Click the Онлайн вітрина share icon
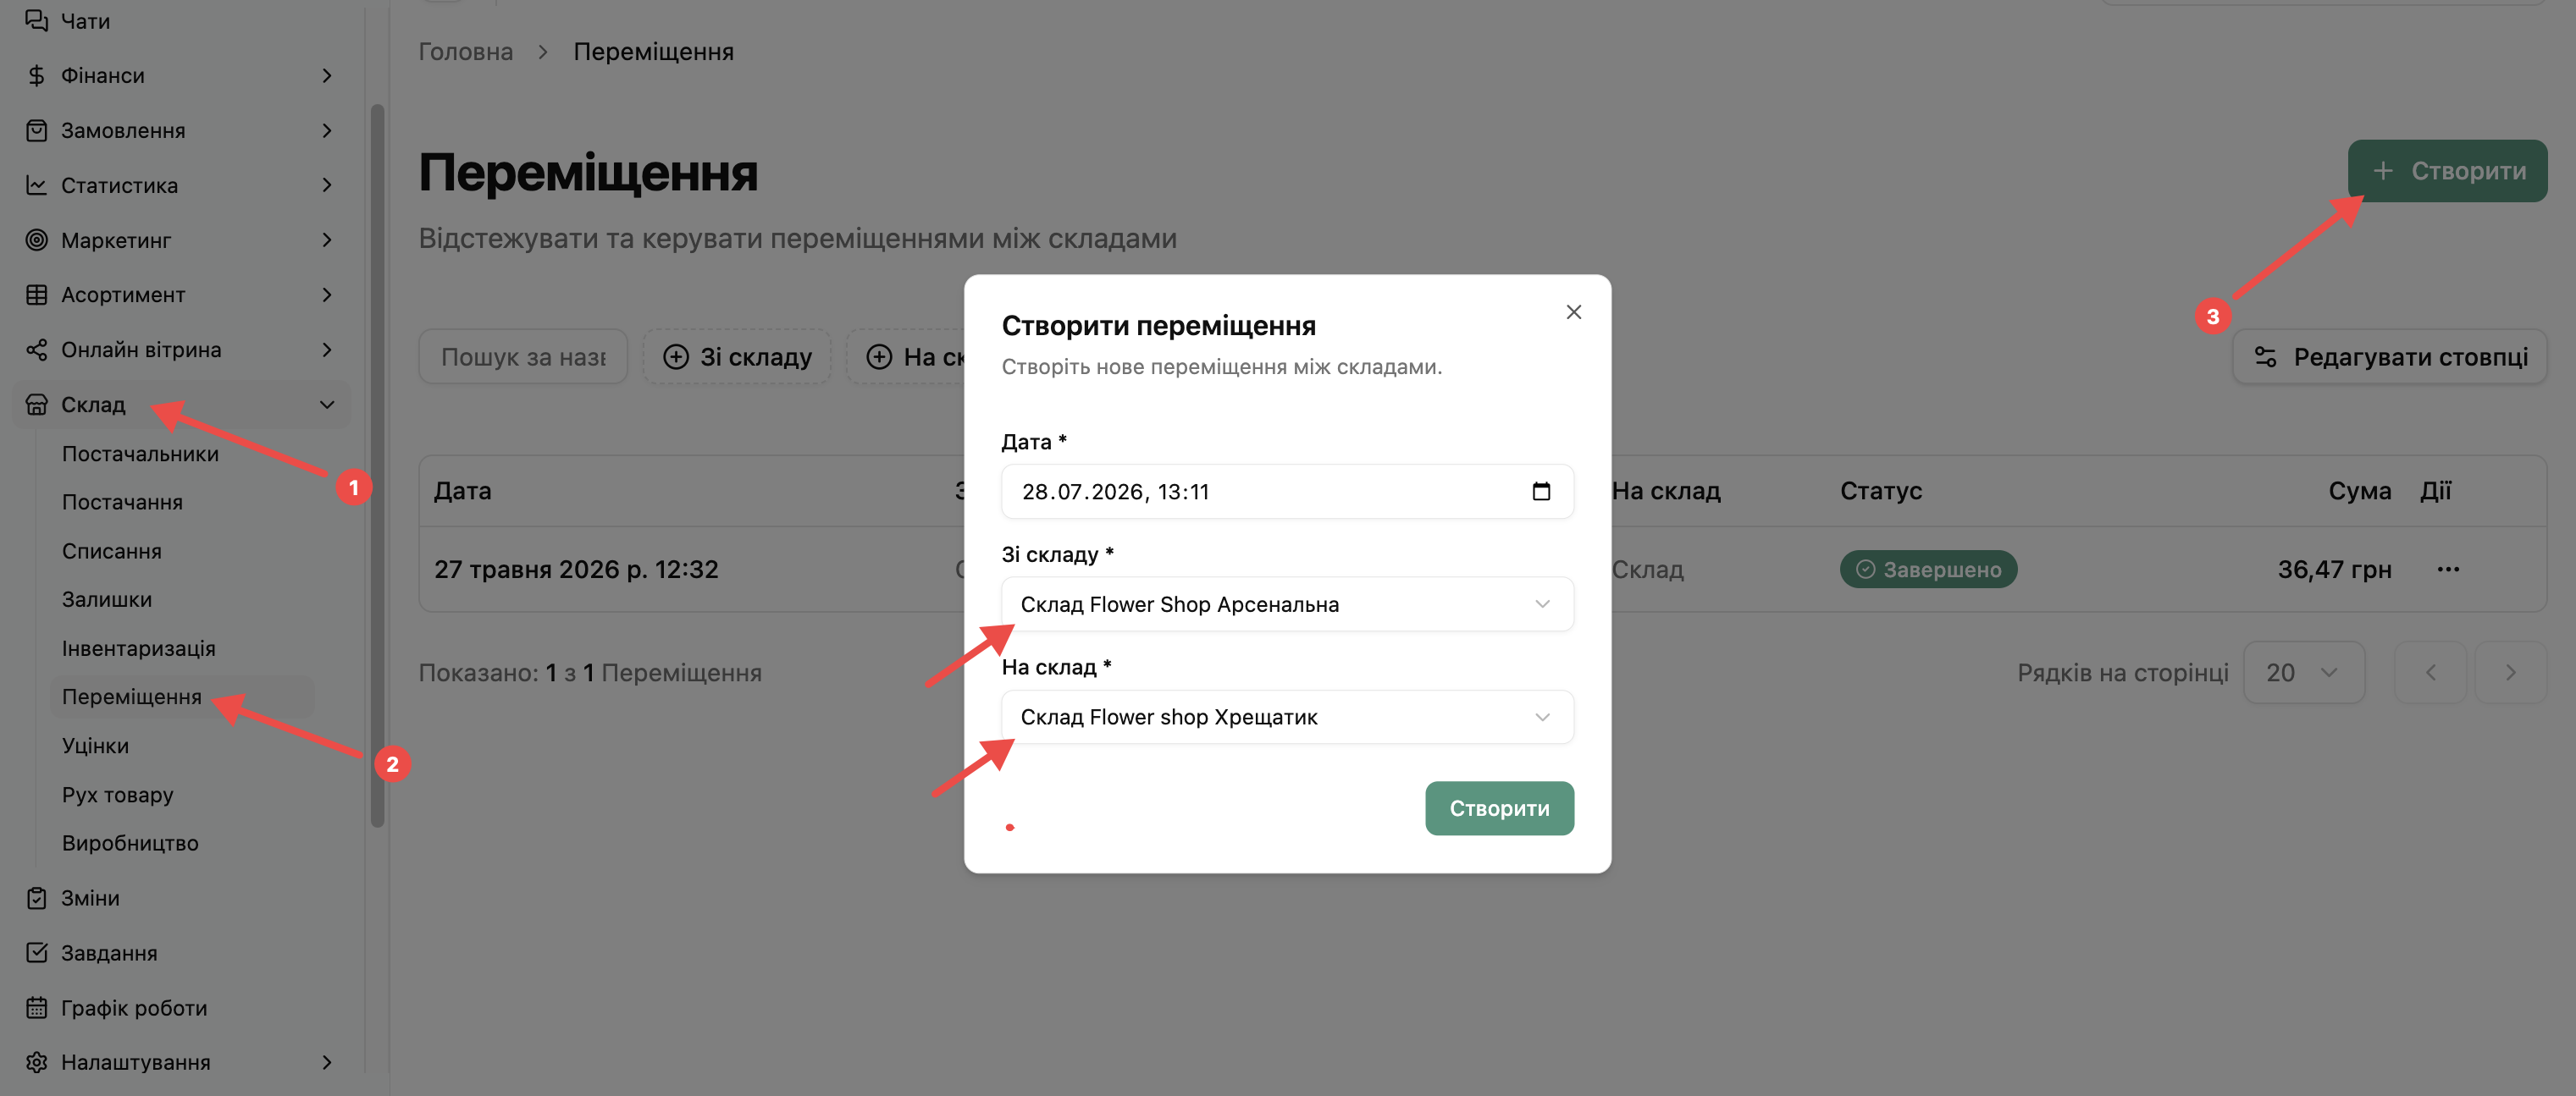The image size is (2576, 1096). tap(36, 350)
